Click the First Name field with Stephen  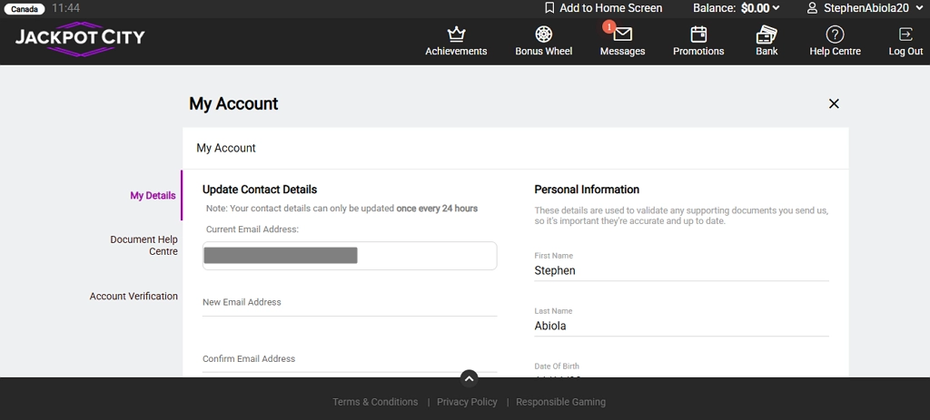(681, 270)
